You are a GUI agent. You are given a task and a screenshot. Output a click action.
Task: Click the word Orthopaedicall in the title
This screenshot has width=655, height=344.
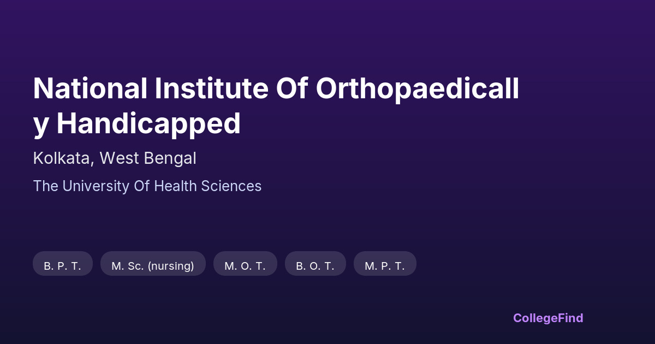point(417,88)
